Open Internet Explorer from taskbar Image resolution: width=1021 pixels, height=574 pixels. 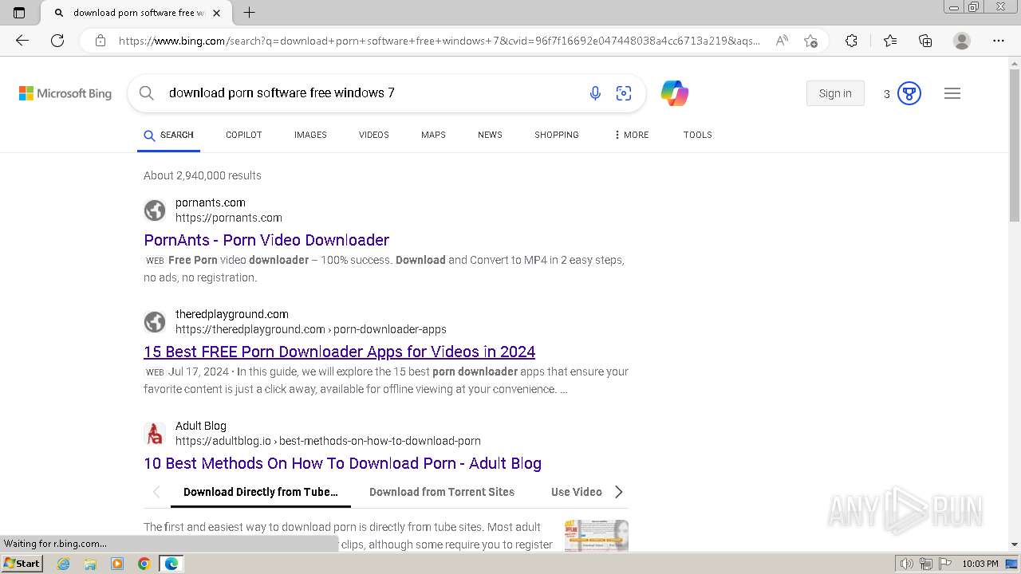click(63, 564)
